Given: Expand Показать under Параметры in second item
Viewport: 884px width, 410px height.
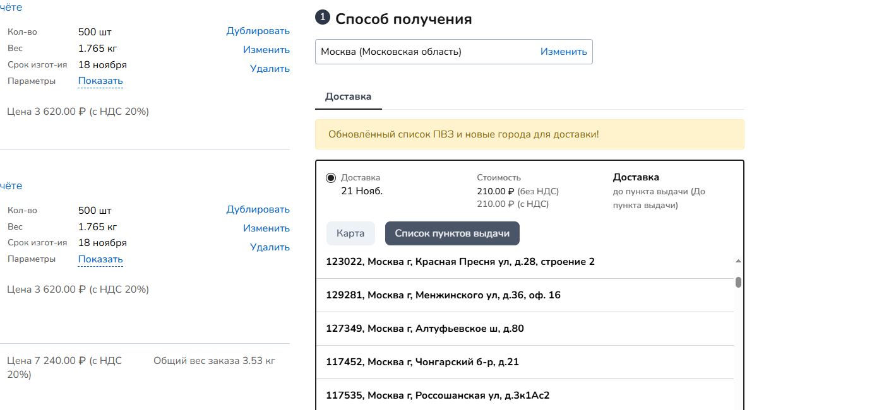Looking at the screenshot, I should (100, 259).
